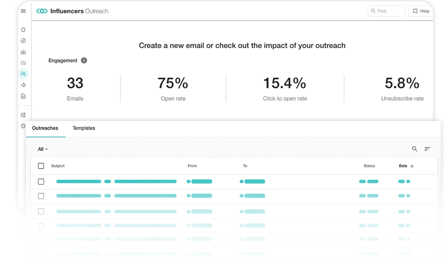Viewport: 448px width, 264px height.
Task: Select the Discovery compass icon in sidebar
Action: 23,41
